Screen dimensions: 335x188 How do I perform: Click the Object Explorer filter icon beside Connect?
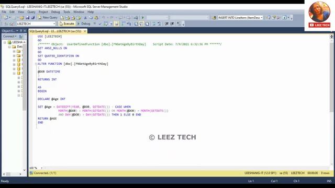[21, 36]
